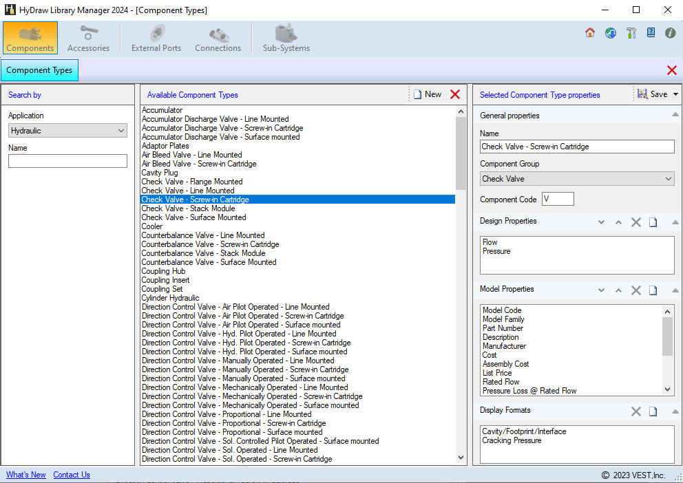Image resolution: width=683 pixels, height=483 pixels.
Task: Delete the selected Design Property
Action: click(x=636, y=222)
